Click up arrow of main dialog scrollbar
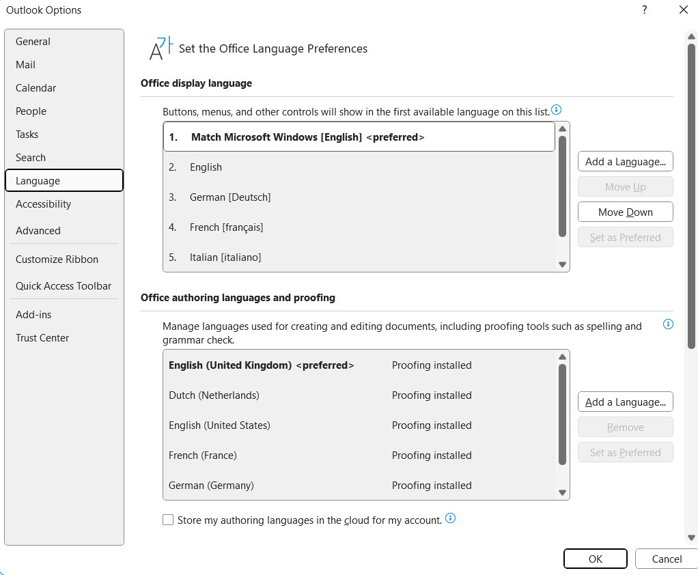Screen dimensions: 698x575 pyautogui.click(x=691, y=36)
